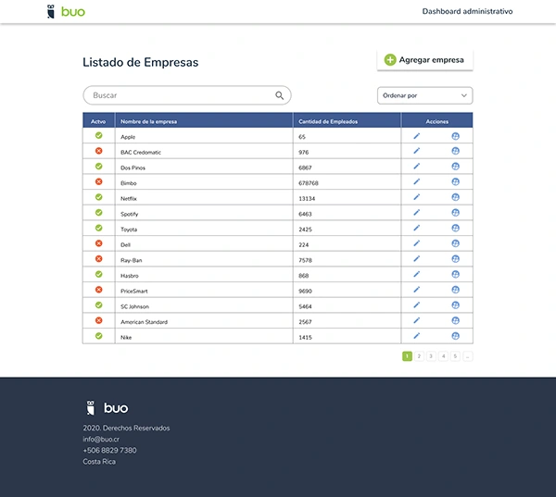Toggle active status for Dos Pinos
The image size is (556, 497).
click(99, 167)
